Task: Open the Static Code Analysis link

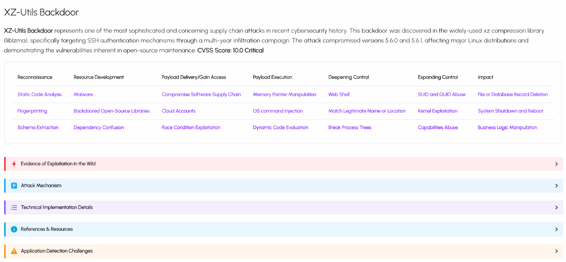Action: pyautogui.click(x=40, y=94)
